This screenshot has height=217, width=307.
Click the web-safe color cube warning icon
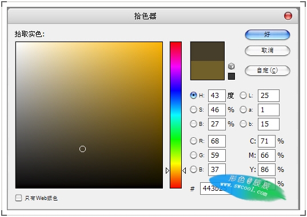[x=231, y=66]
